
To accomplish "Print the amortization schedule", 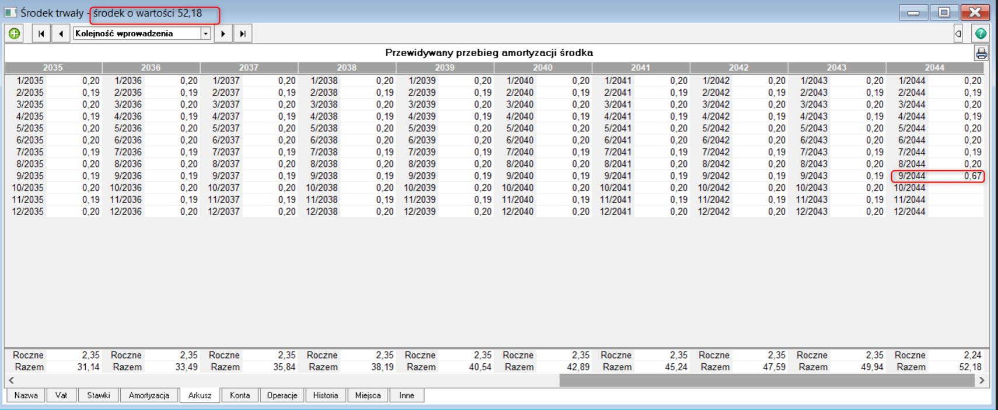I will tap(981, 54).
